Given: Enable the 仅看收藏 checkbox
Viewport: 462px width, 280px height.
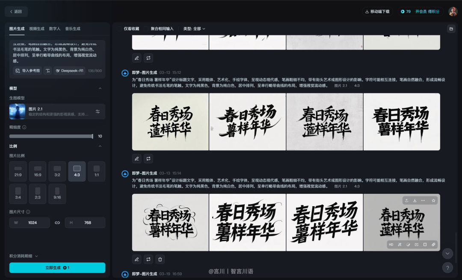Looking at the screenshot, I should [119, 29].
